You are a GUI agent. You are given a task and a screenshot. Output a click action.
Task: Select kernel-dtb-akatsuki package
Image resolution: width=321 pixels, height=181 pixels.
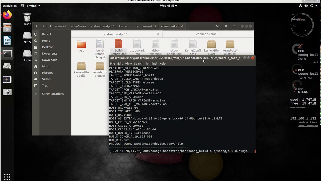coord(230,48)
